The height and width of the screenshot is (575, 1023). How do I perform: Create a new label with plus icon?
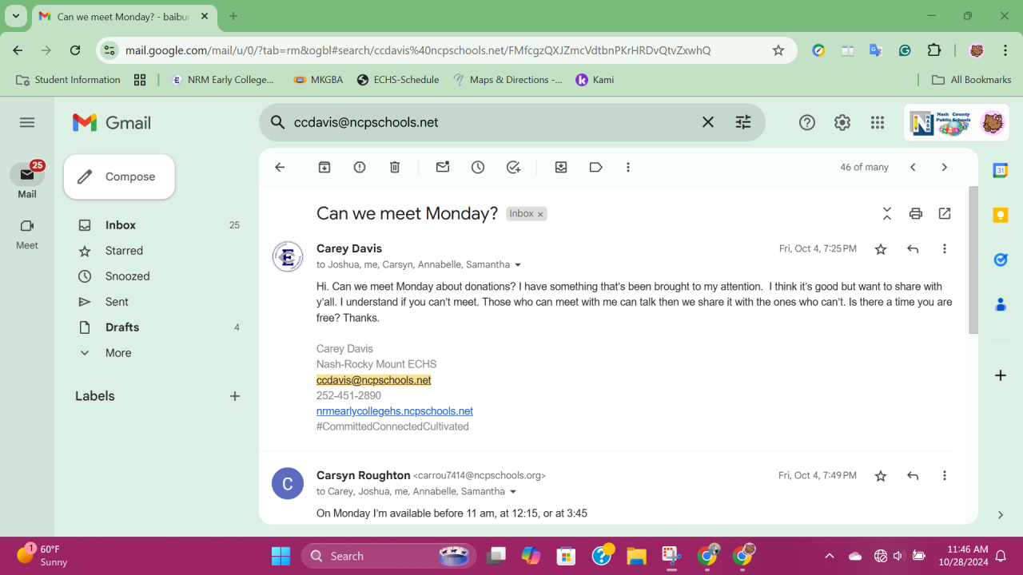coord(235,396)
